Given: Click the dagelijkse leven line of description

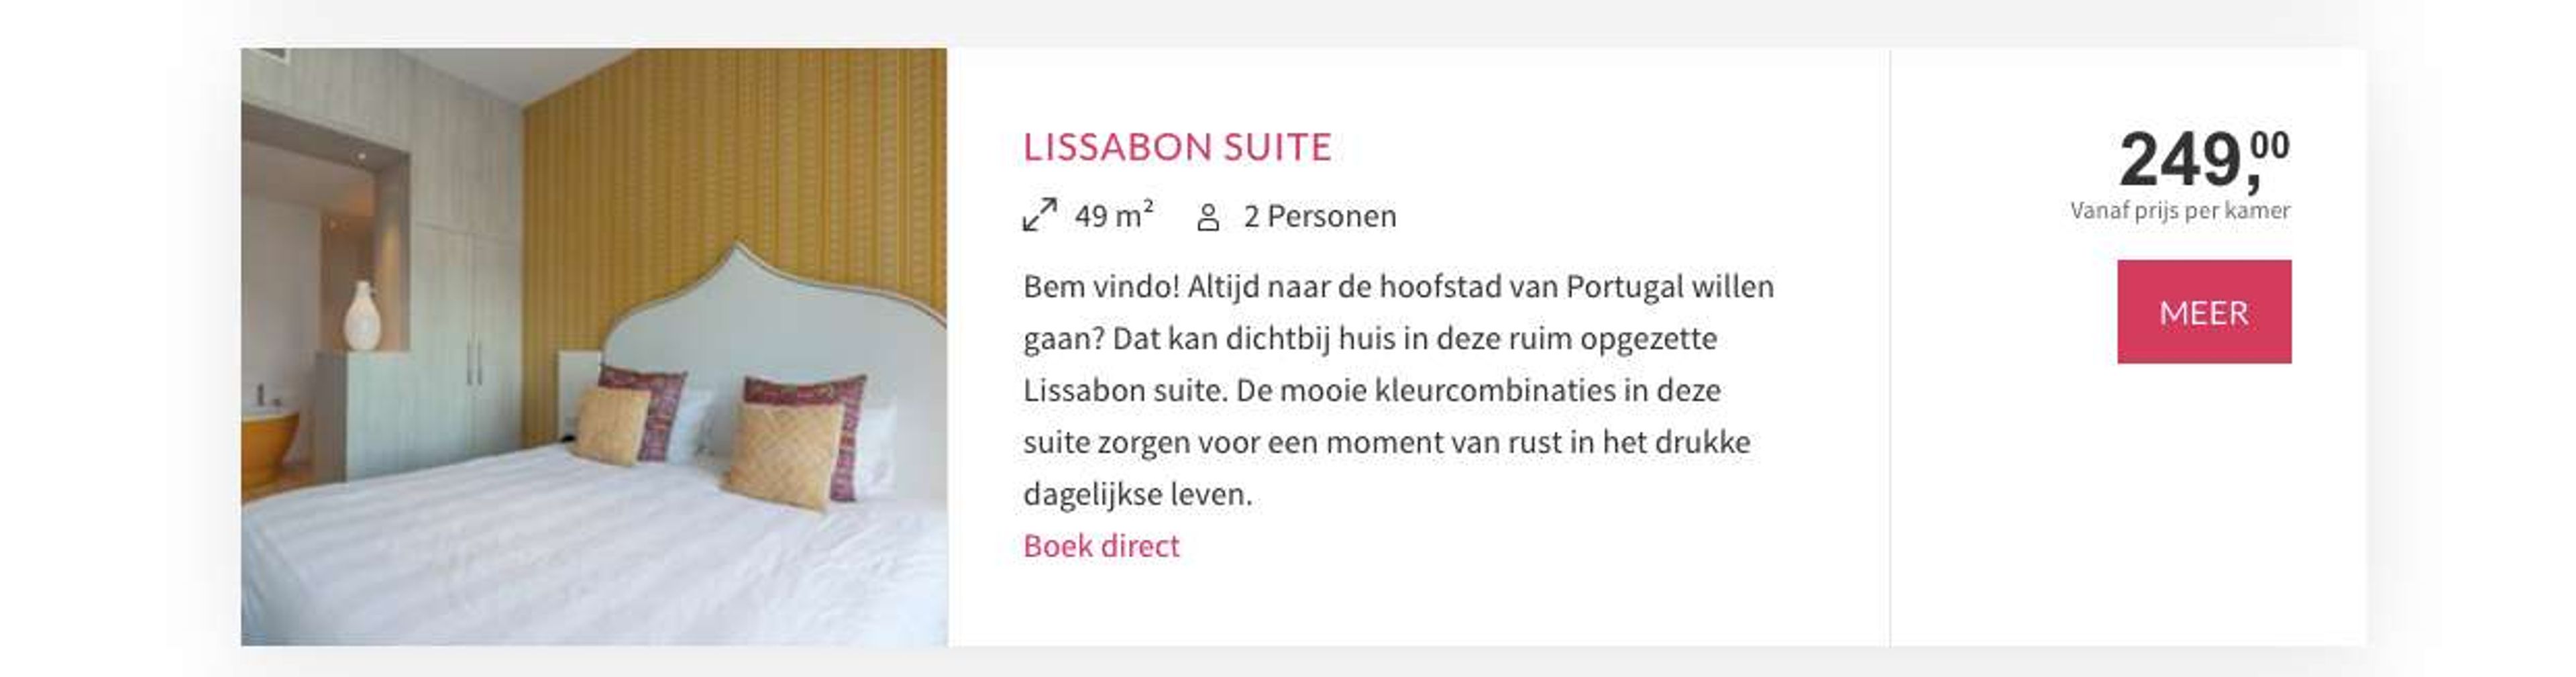Looking at the screenshot, I should [x=1137, y=494].
